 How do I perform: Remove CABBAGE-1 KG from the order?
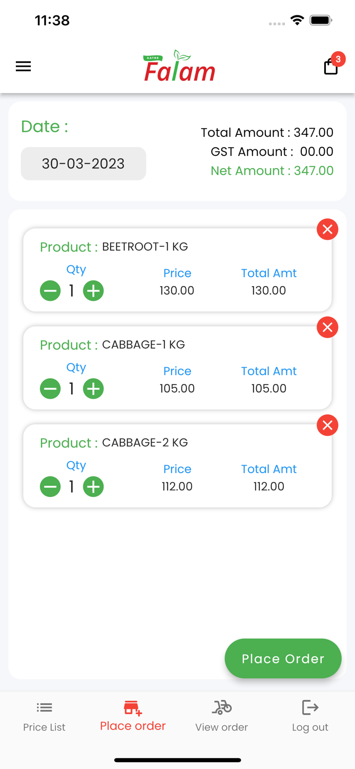327,327
